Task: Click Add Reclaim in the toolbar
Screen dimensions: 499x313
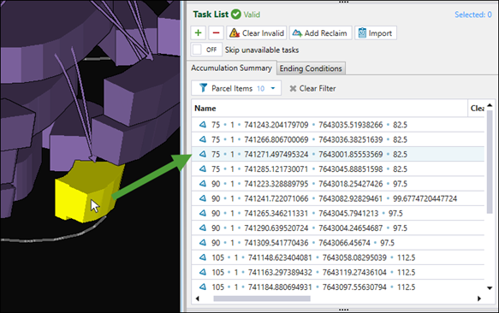Action: [320, 32]
